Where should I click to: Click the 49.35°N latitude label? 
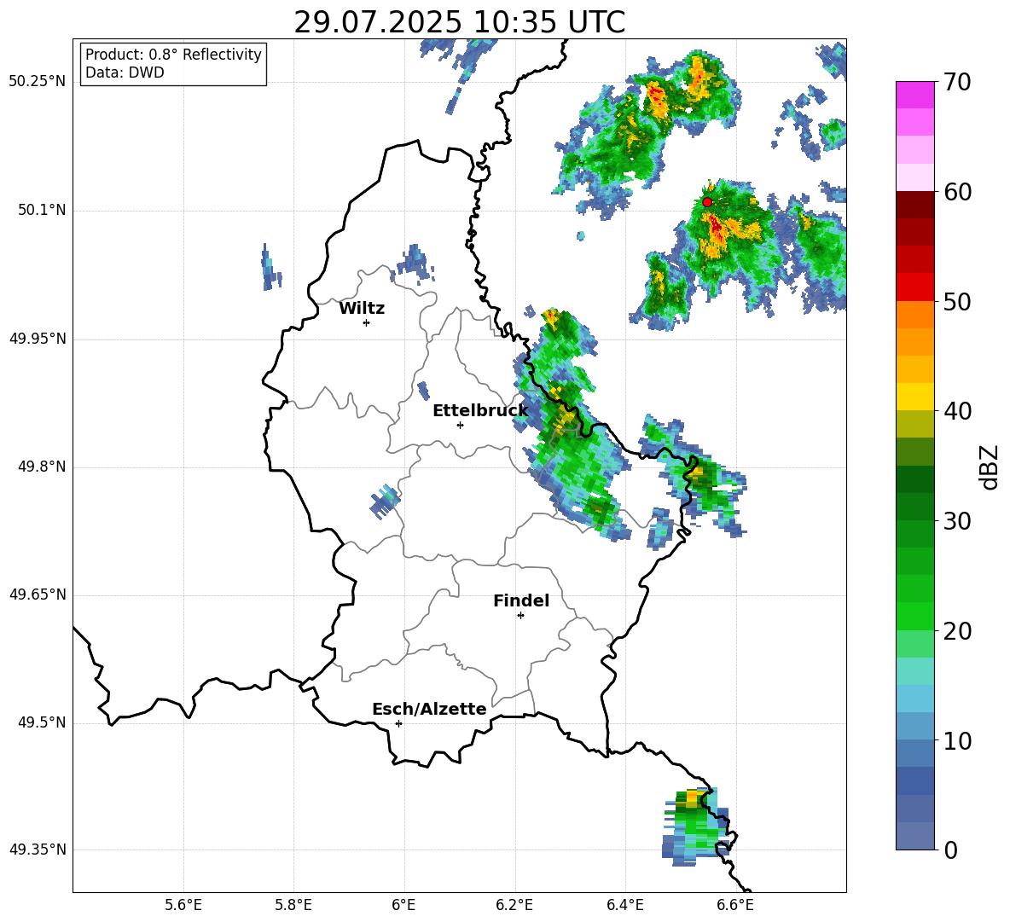(x=38, y=850)
